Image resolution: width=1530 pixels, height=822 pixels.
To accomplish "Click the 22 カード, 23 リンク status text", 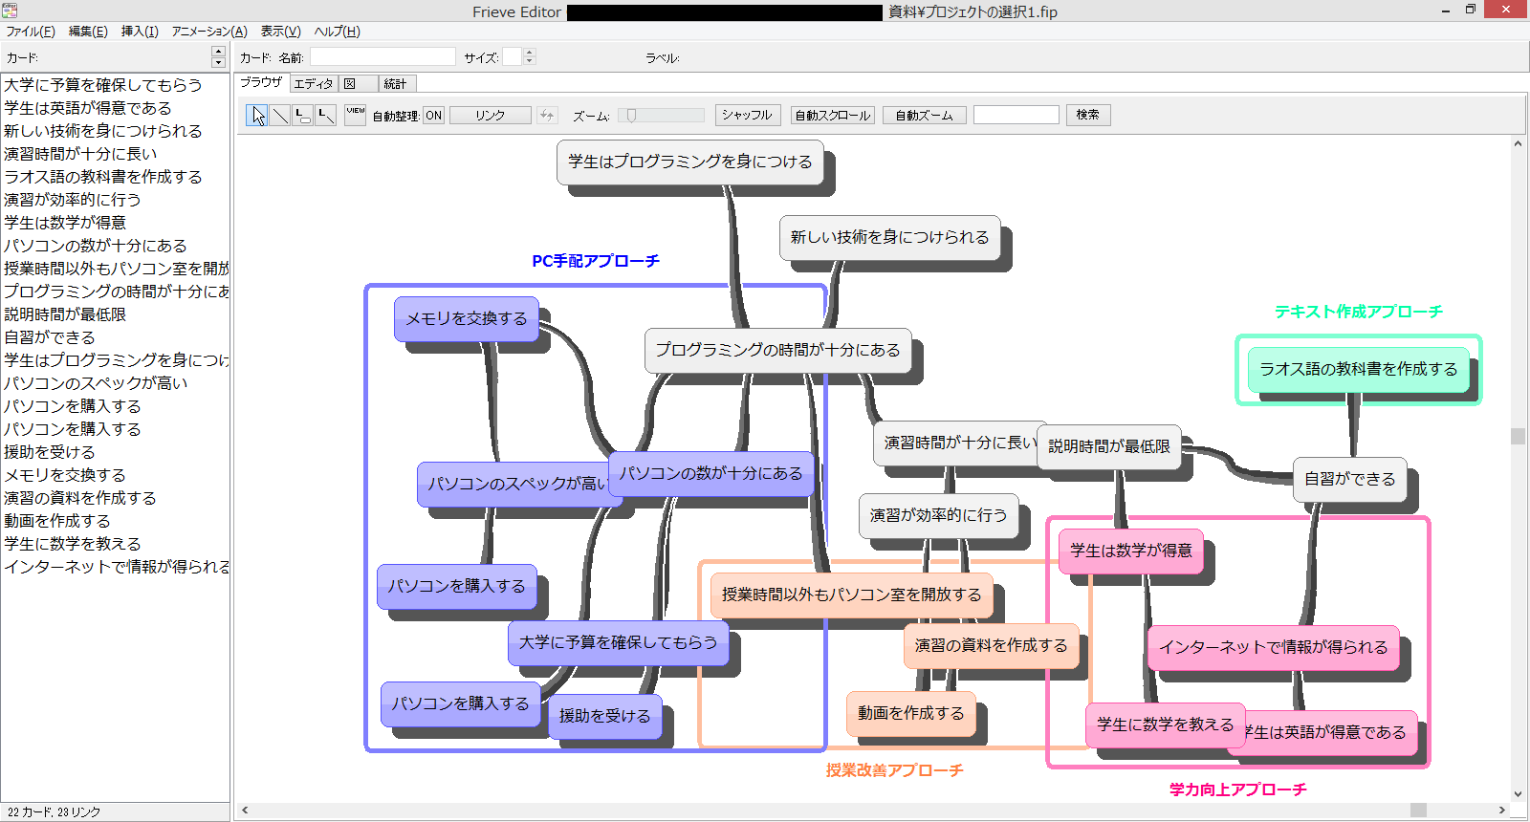I will pyautogui.click(x=54, y=812).
